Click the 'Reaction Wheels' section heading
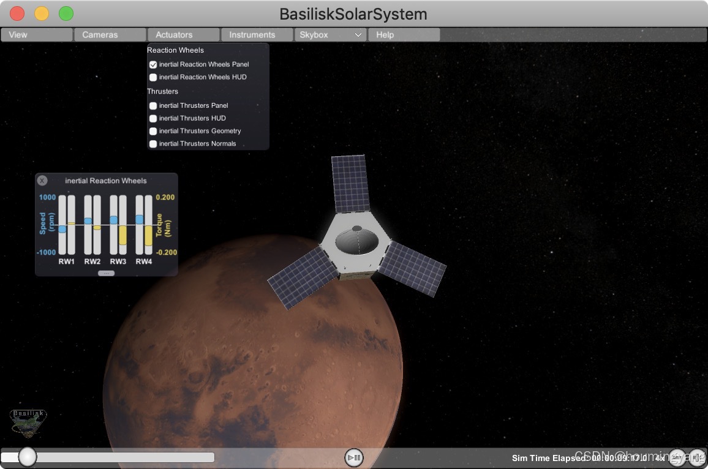This screenshot has height=469, width=708. [175, 50]
